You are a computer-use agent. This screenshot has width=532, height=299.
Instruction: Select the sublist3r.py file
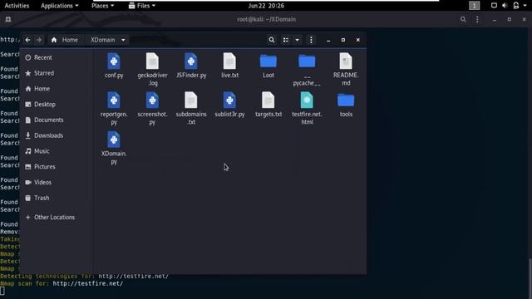tap(229, 105)
